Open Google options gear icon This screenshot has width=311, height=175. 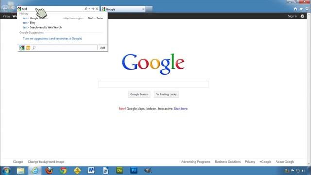coord(302,16)
